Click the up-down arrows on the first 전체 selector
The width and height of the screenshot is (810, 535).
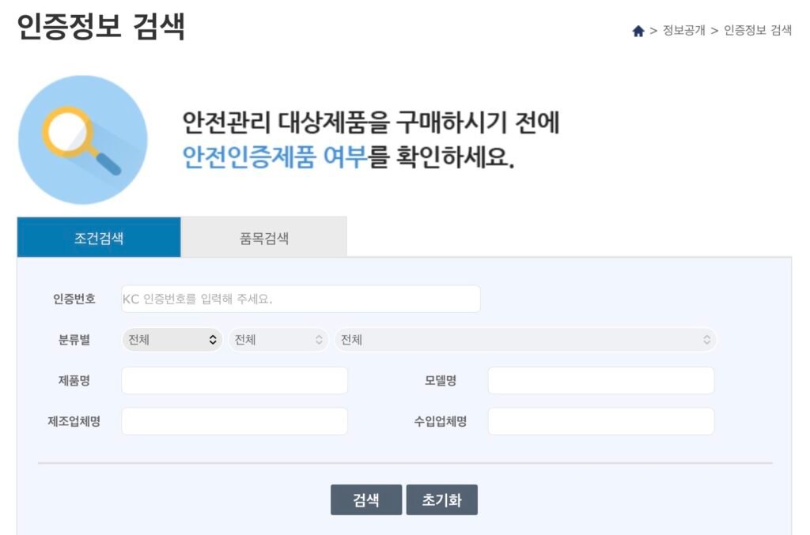click(x=211, y=339)
